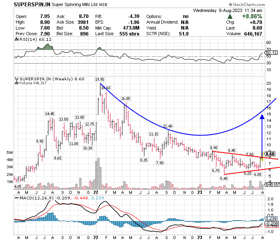The width and height of the screenshot is (280, 241).
Task: Click the 14.45 price label on chart
Action: pyautogui.click(x=50, y=114)
